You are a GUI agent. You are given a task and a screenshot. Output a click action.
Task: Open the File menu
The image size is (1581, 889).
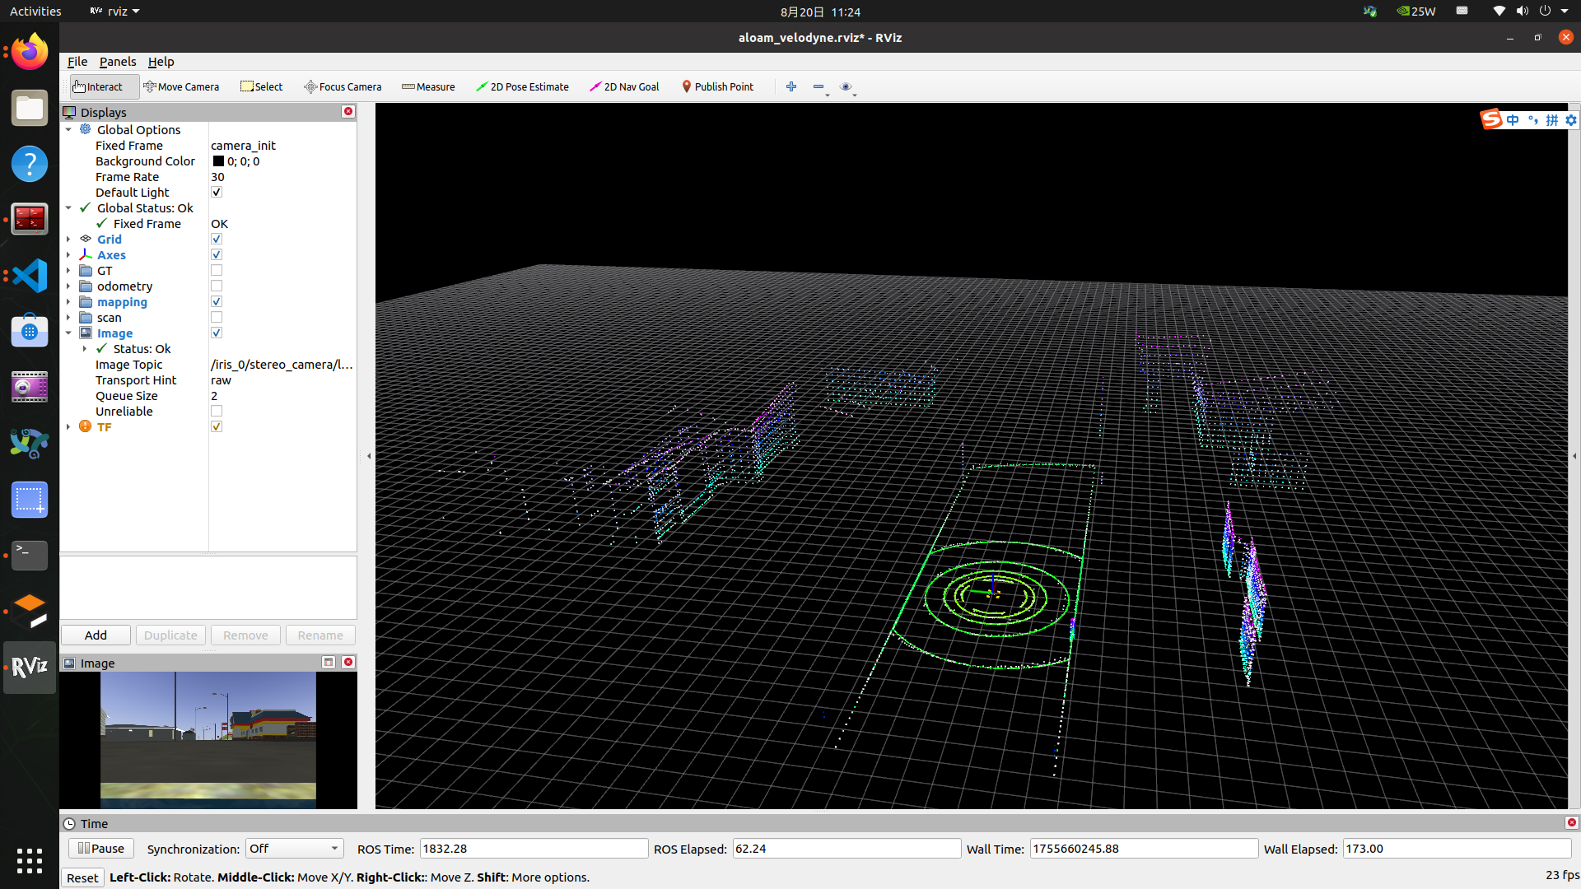(x=77, y=62)
